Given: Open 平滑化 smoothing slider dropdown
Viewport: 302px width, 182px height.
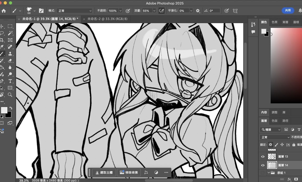Looking at the screenshot, I should click(191, 11).
